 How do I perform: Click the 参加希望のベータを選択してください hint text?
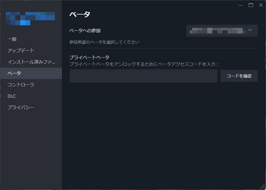(x=104, y=42)
